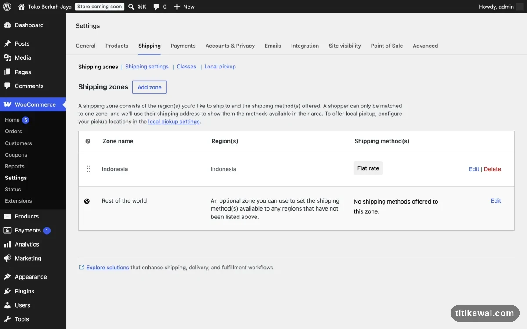This screenshot has width=527, height=329.
Task: Click the drag handle for Indonesia zone
Action: point(88,169)
